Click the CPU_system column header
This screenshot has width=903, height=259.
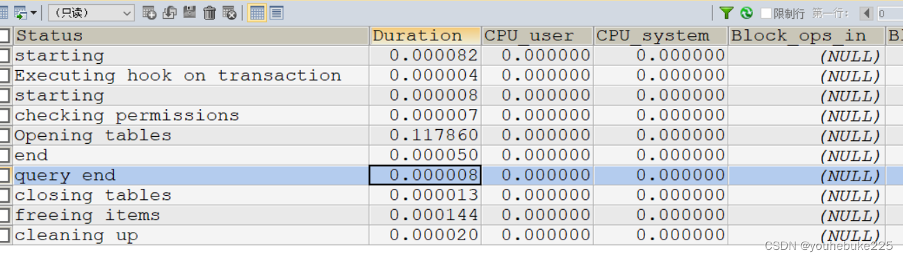661,35
